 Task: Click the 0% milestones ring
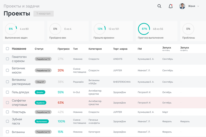(x=55, y=29)
